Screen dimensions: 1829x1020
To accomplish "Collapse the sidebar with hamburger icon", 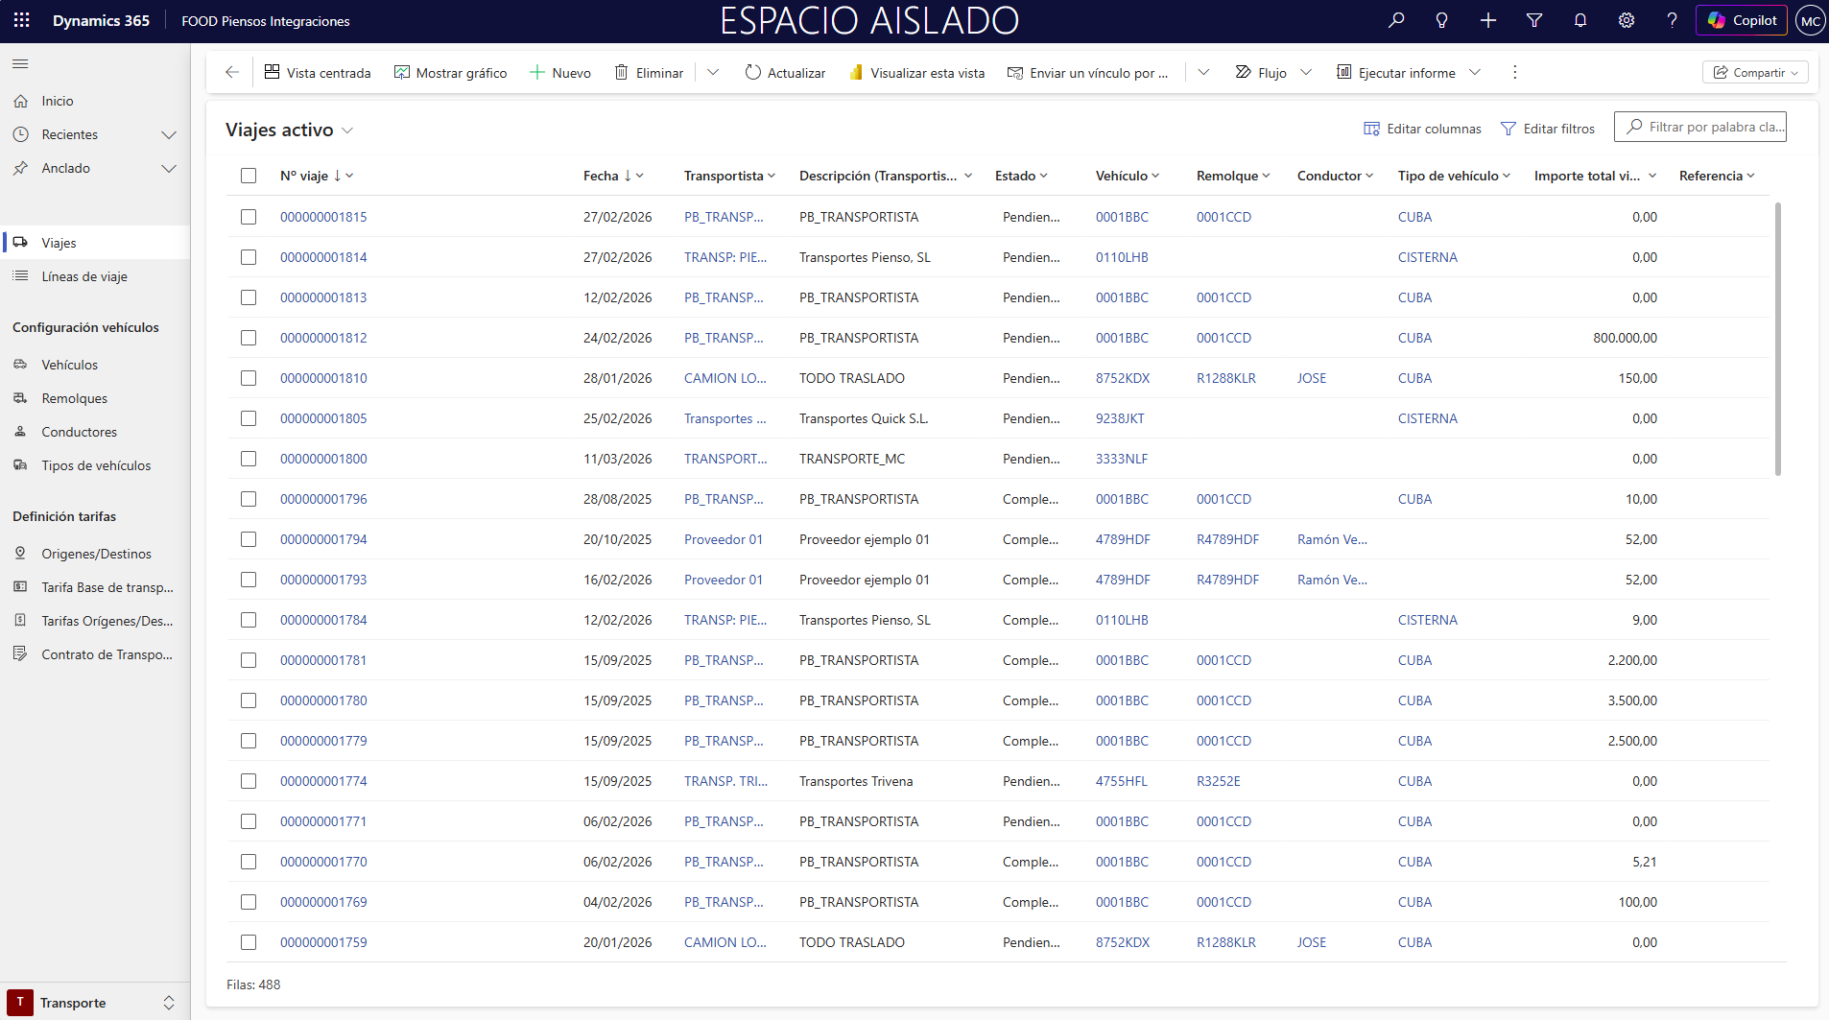I will click(x=20, y=64).
